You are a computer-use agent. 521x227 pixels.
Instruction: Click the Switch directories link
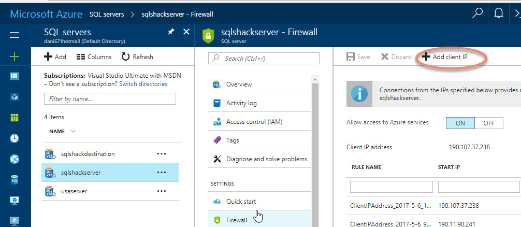(143, 83)
